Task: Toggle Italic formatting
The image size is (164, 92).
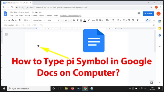Action: tap(77, 20)
